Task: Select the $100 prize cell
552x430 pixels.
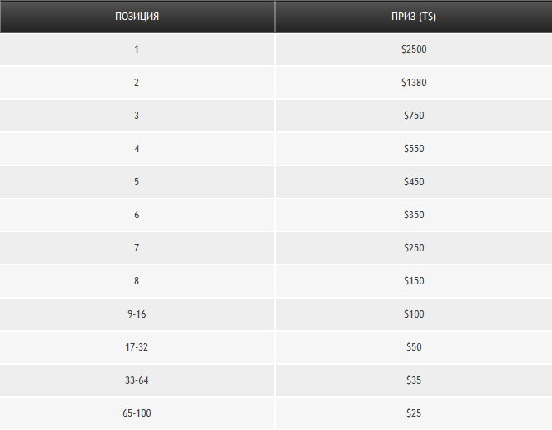Action: (414, 314)
